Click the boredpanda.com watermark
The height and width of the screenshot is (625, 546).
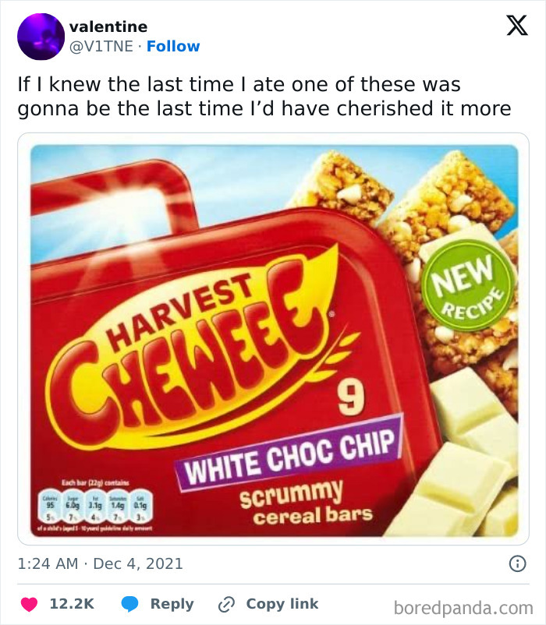(463, 606)
